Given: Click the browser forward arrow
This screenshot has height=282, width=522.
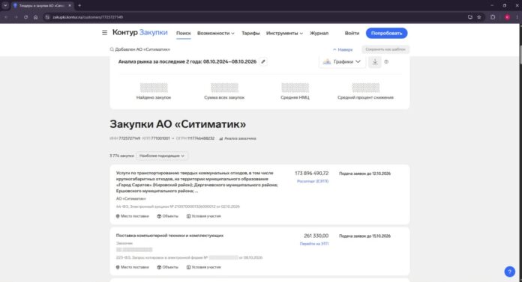Looking at the screenshot, I should point(16,17).
